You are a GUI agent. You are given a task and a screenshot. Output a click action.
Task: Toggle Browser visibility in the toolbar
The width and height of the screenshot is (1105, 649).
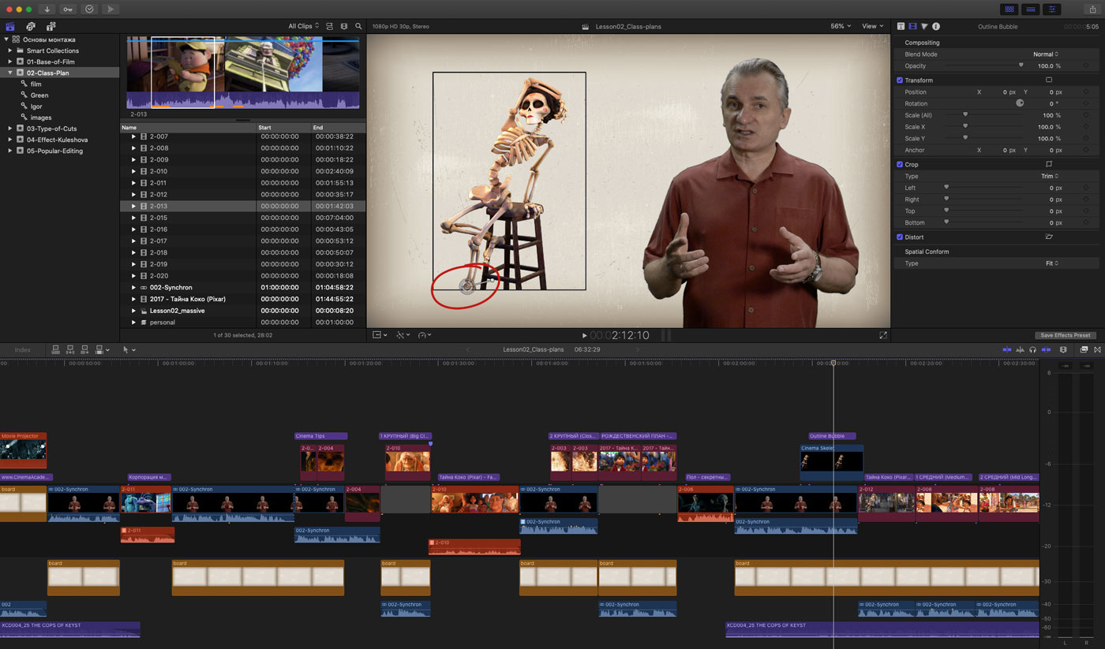tap(1009, 9)
